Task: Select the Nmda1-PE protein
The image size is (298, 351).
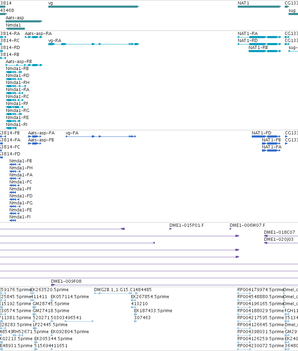Action: click(x=14, y=213)
